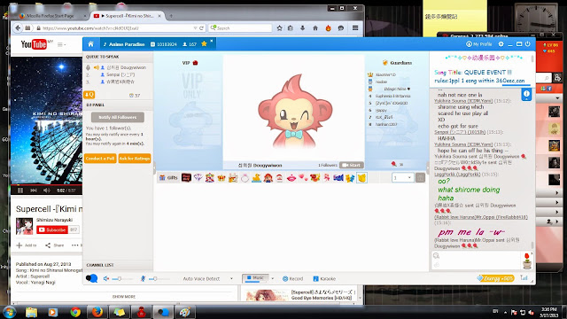
Task: Click the flower pot icon in chat input
Action: 526,261
